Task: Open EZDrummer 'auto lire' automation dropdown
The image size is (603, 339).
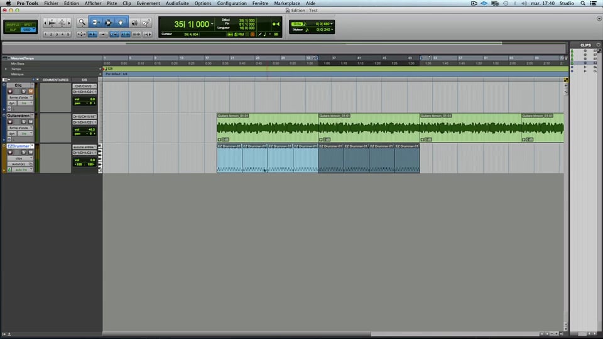Action: coord(23,169)
